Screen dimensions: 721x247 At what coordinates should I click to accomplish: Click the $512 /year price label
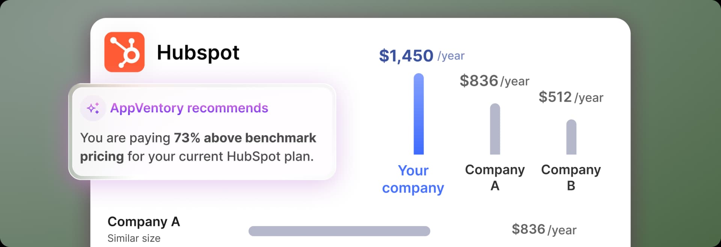571,97
